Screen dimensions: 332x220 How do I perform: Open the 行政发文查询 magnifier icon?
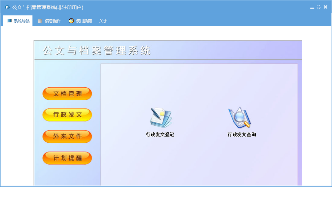point(239,117)
